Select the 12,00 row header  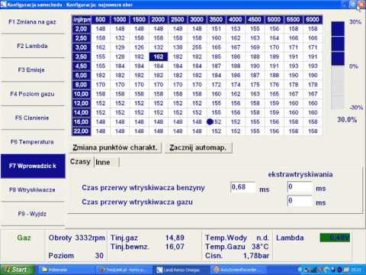click(x=82, y=103)
